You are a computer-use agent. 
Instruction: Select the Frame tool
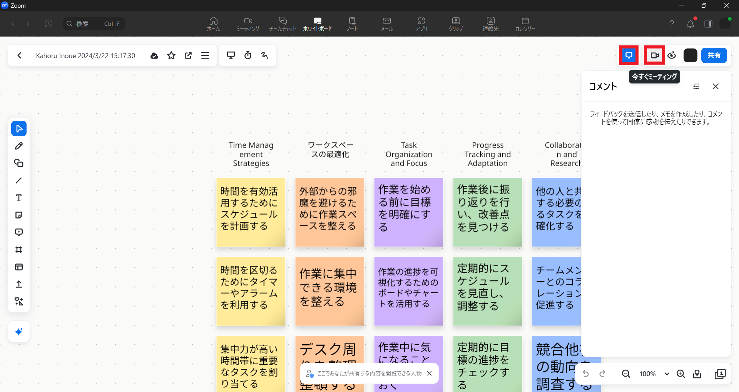18,250
